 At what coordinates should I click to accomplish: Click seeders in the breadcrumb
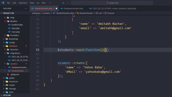(x=46, y=13)
